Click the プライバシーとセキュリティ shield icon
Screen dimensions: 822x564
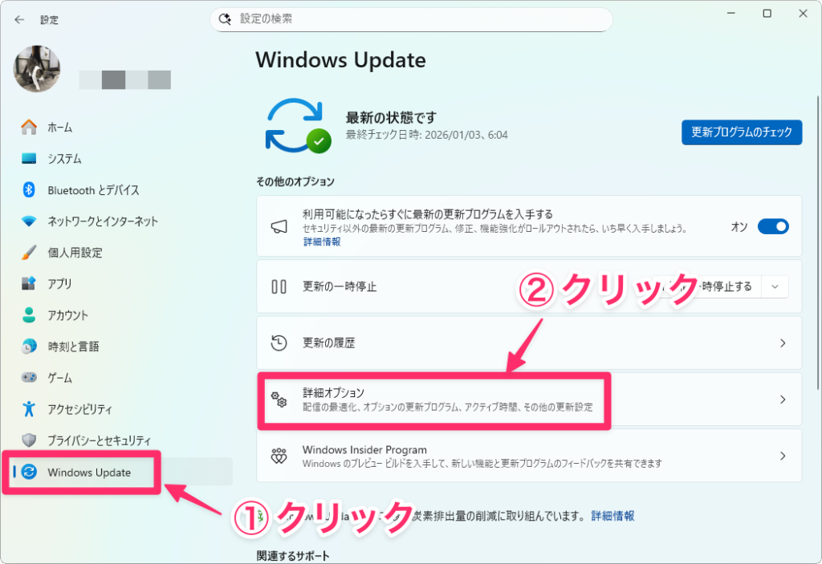click(29, 440)
